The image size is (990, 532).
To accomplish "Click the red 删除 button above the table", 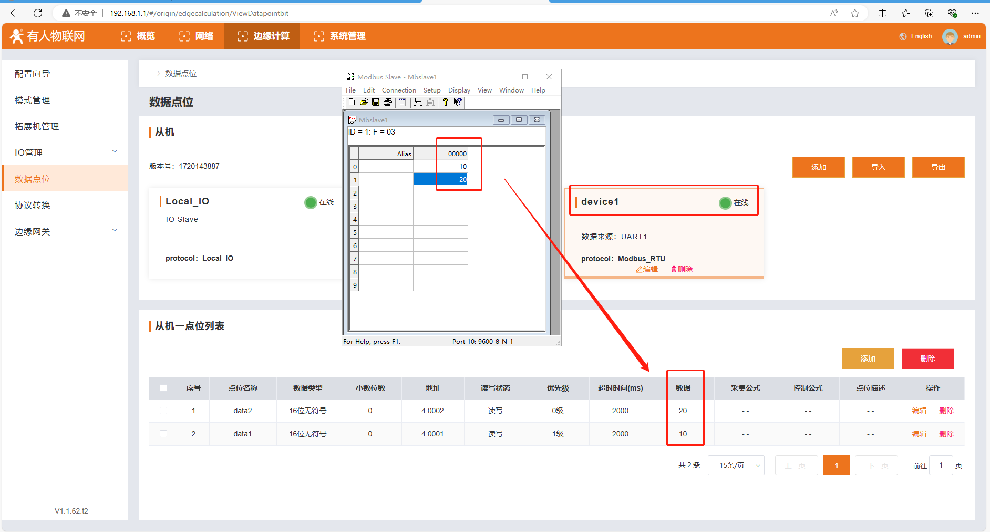I will point(927,359).
